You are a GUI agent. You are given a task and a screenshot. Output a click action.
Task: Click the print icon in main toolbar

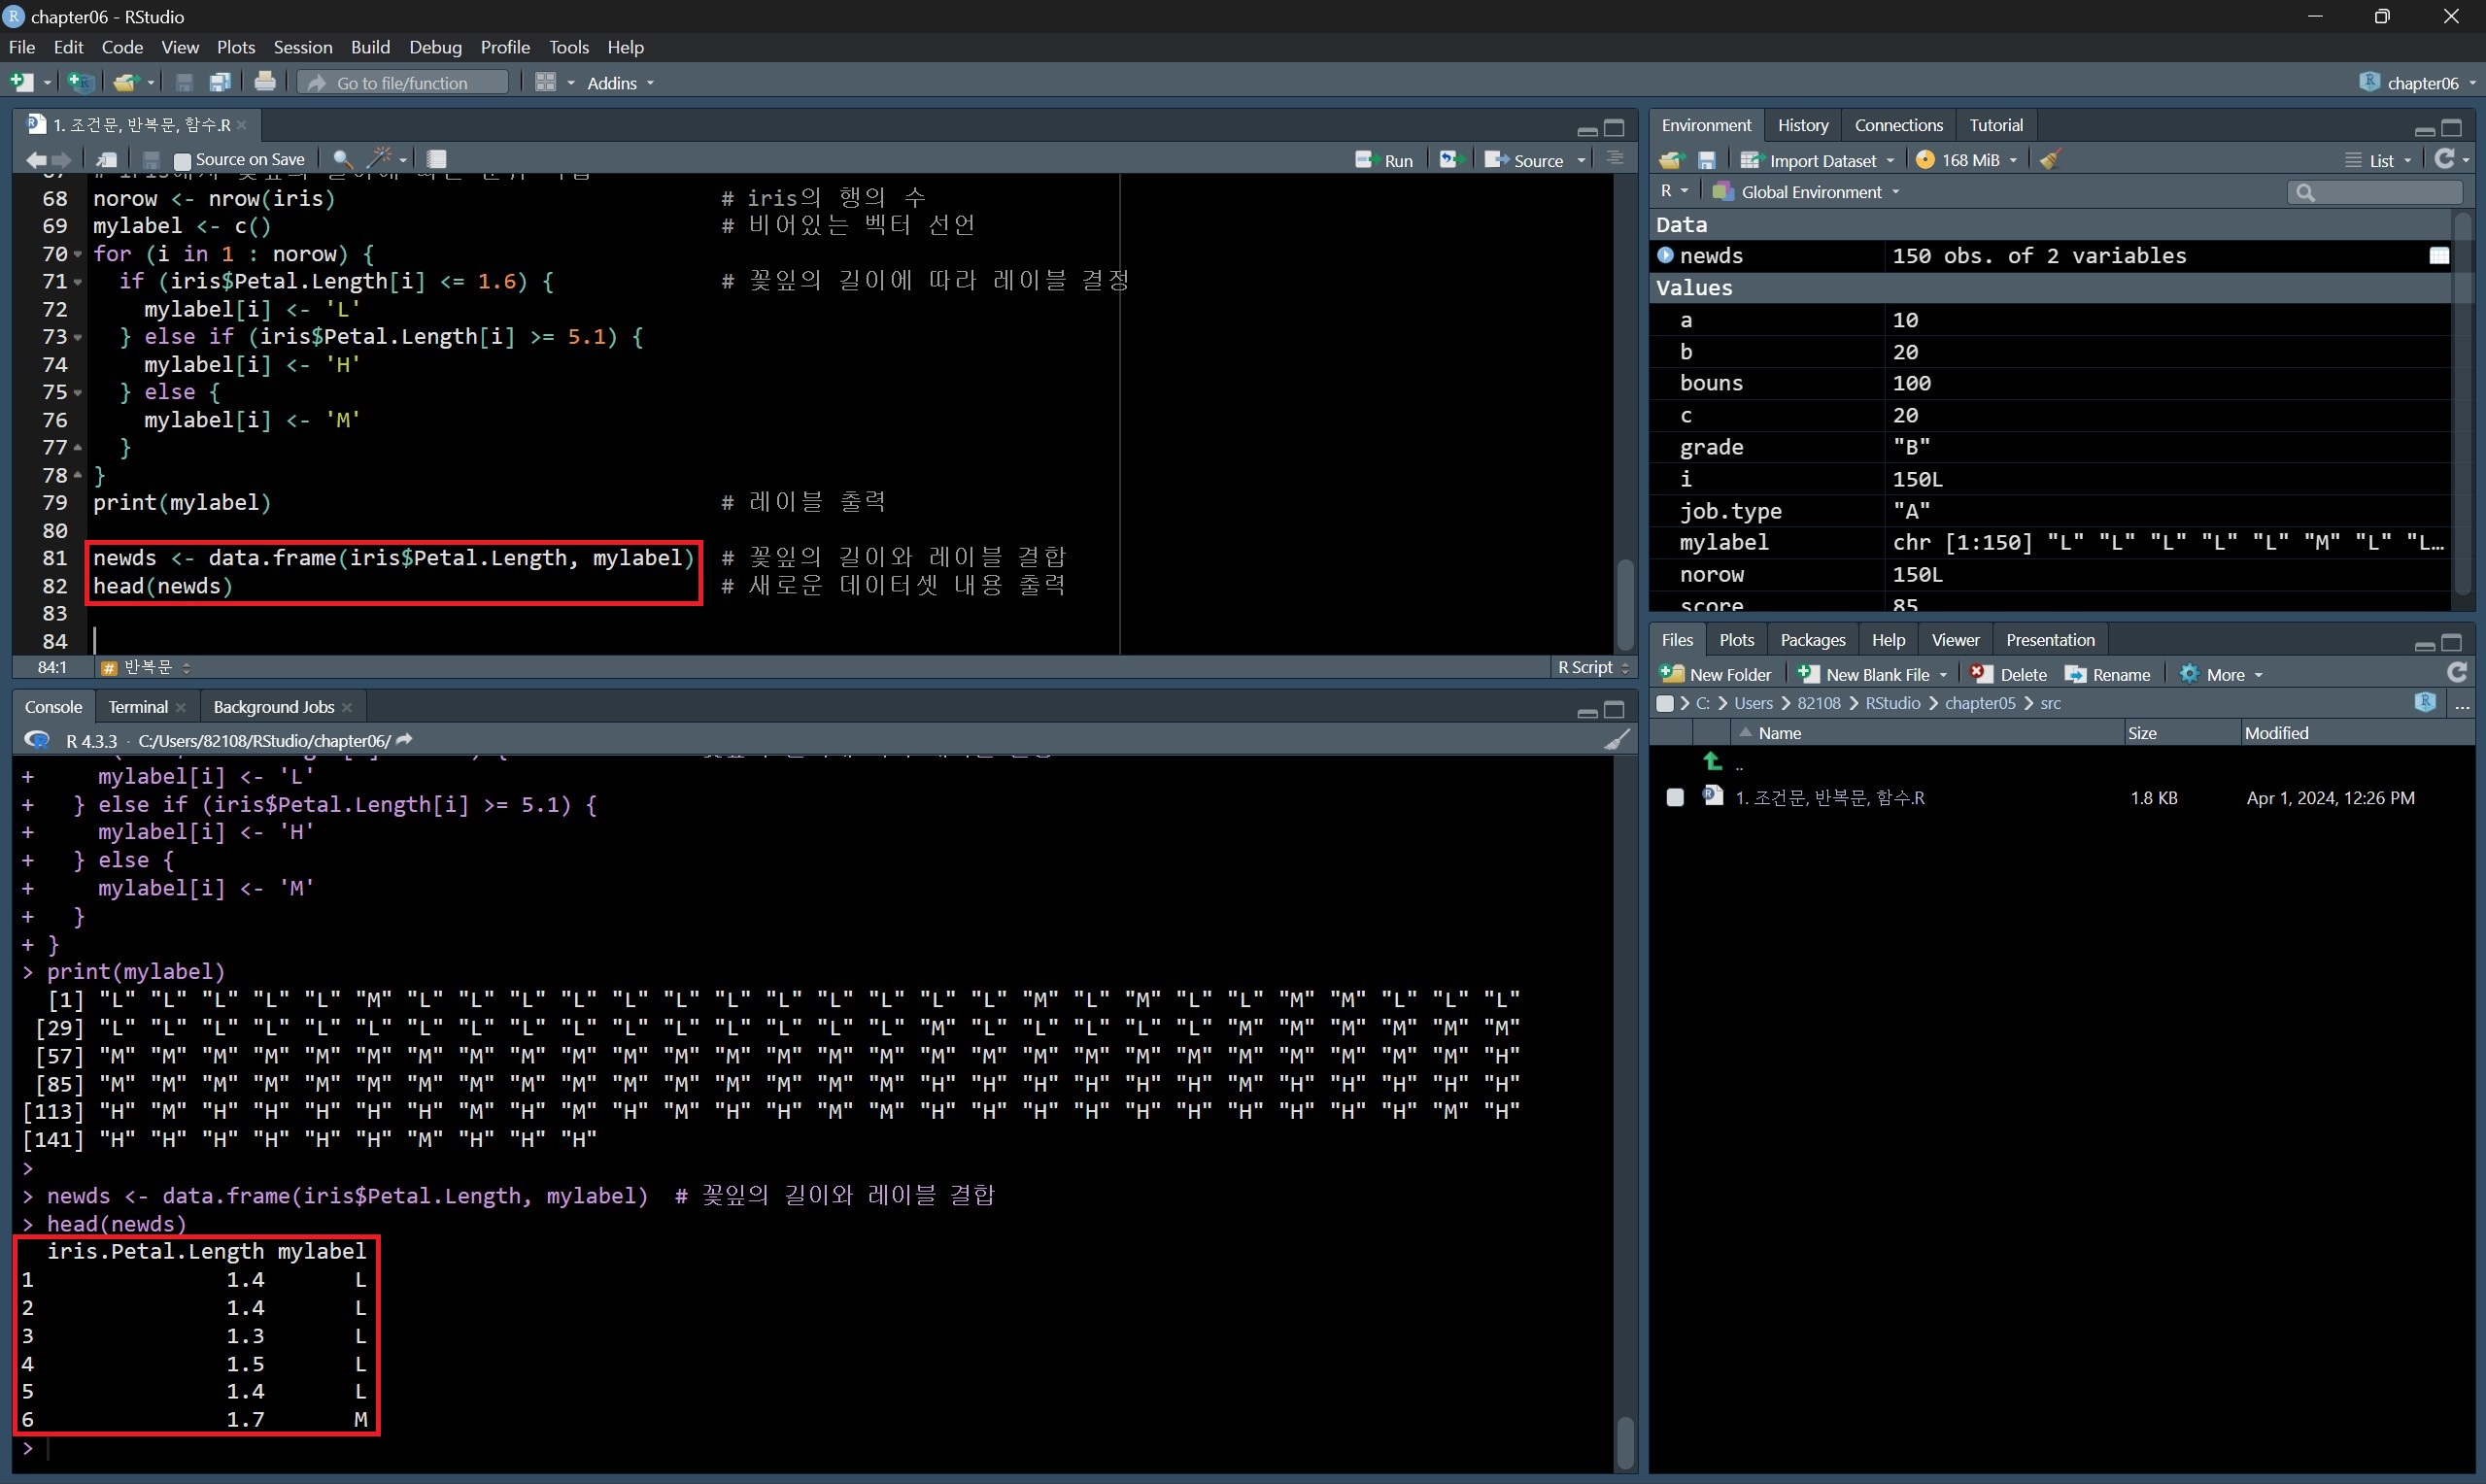click(265, 82)
